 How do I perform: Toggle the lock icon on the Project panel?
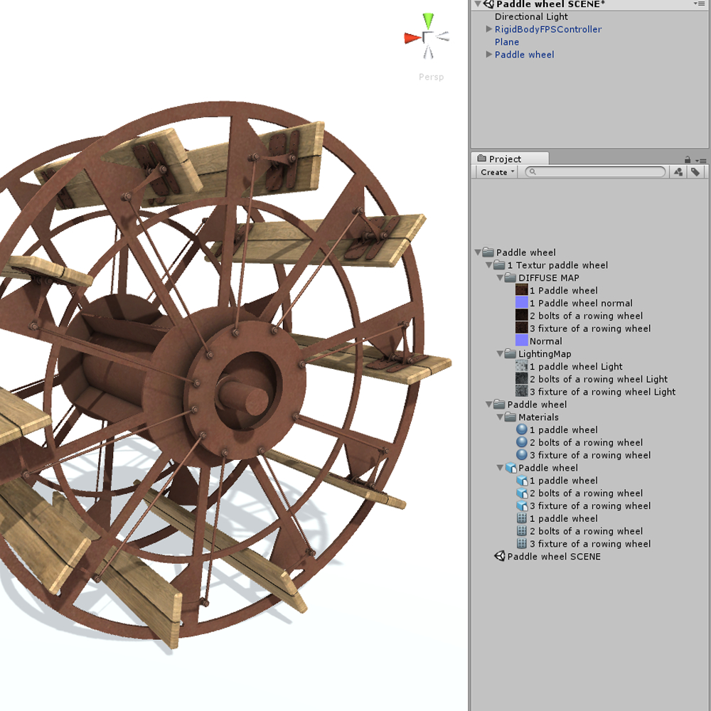[x=687, y=159]
